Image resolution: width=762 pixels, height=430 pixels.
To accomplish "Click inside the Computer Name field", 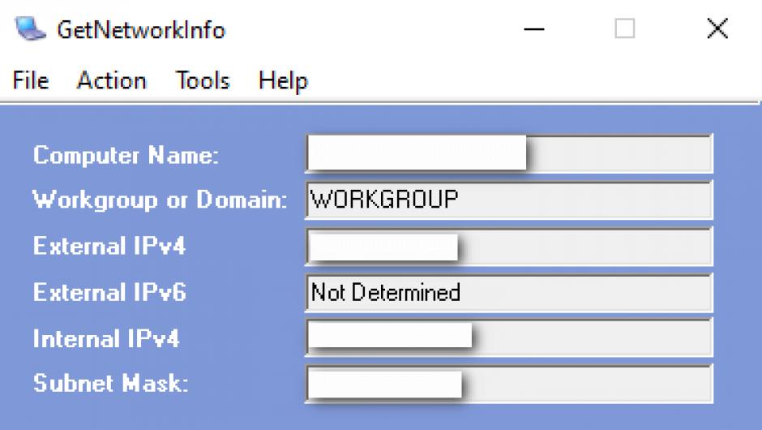I will [508, 154].
